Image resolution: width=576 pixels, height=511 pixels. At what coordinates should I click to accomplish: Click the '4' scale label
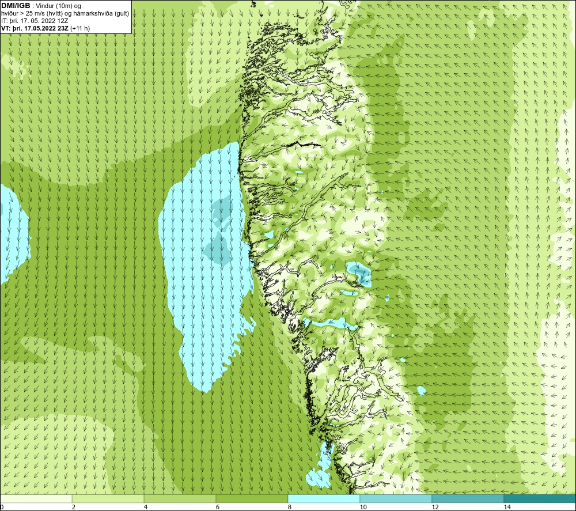click(x=146, y=508)
